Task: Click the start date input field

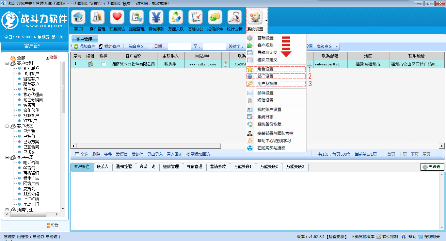Action: click(x=179, y=46)
